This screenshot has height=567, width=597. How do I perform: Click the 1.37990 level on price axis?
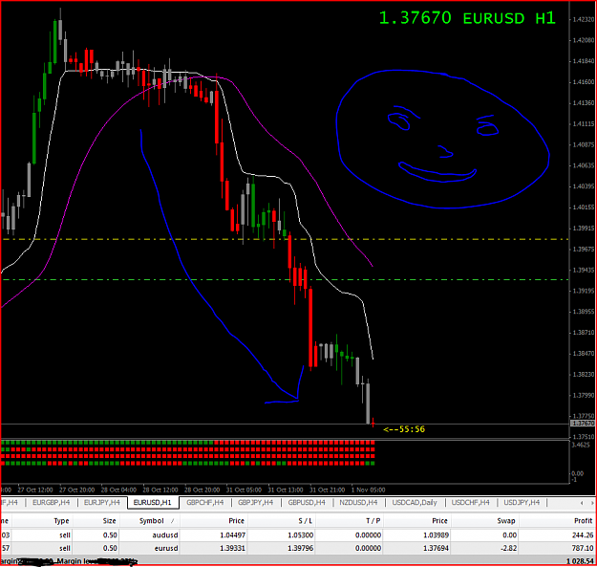(x=584, y=395)
